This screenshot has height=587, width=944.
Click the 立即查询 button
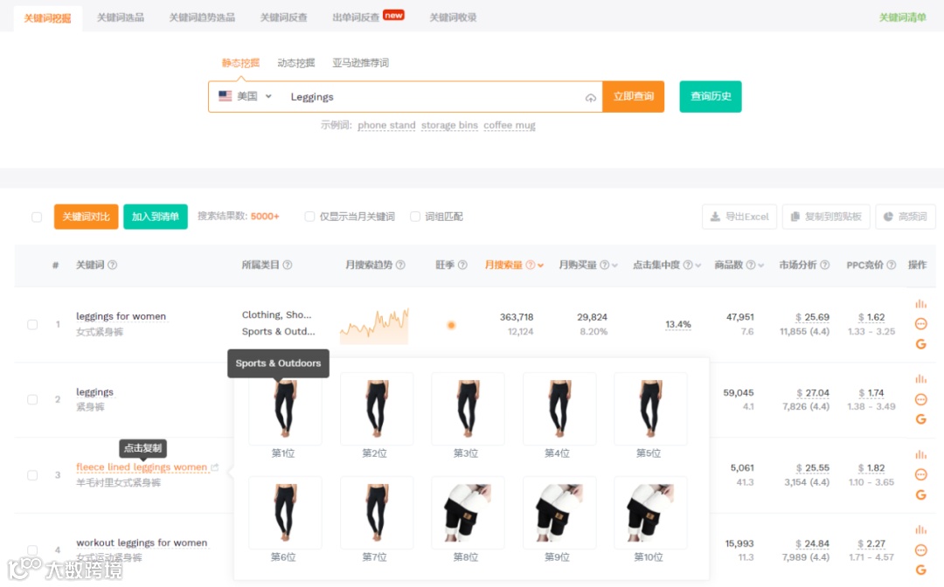pyautogui.click(x=634, y=96)
